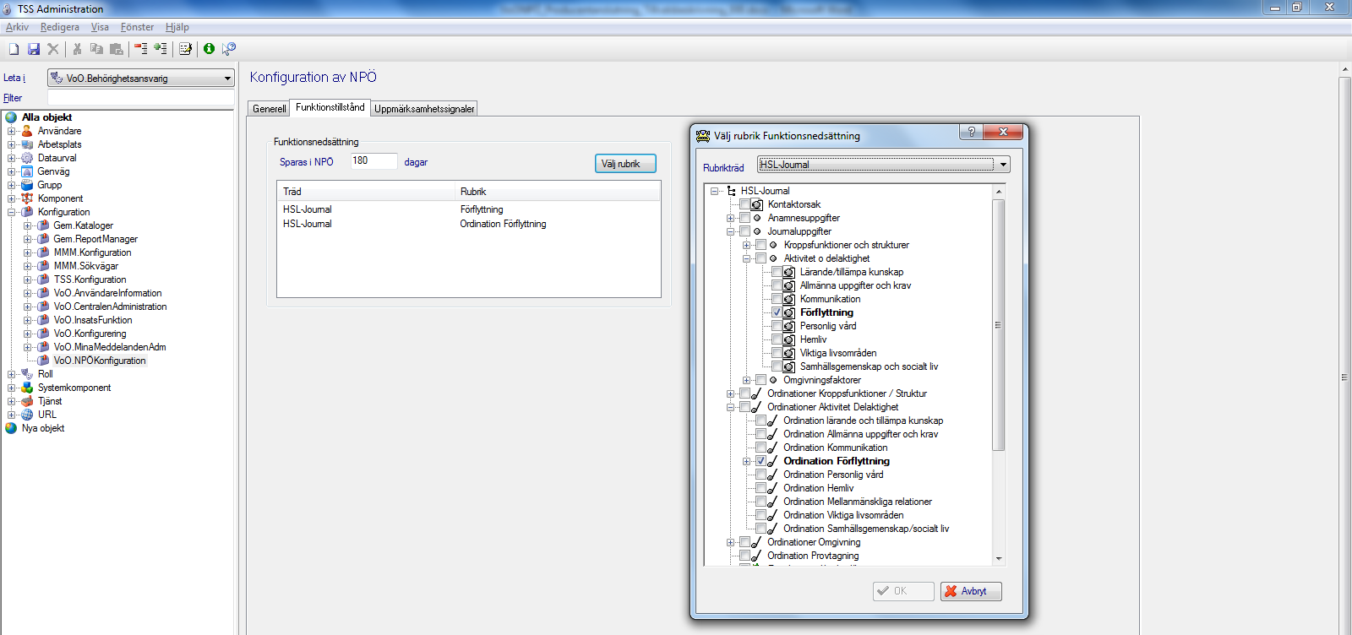Viewport: 1352px width, 635px height.
Task: Expand the Anamnesuppgifter node in dialog
Action: (730, 218)
